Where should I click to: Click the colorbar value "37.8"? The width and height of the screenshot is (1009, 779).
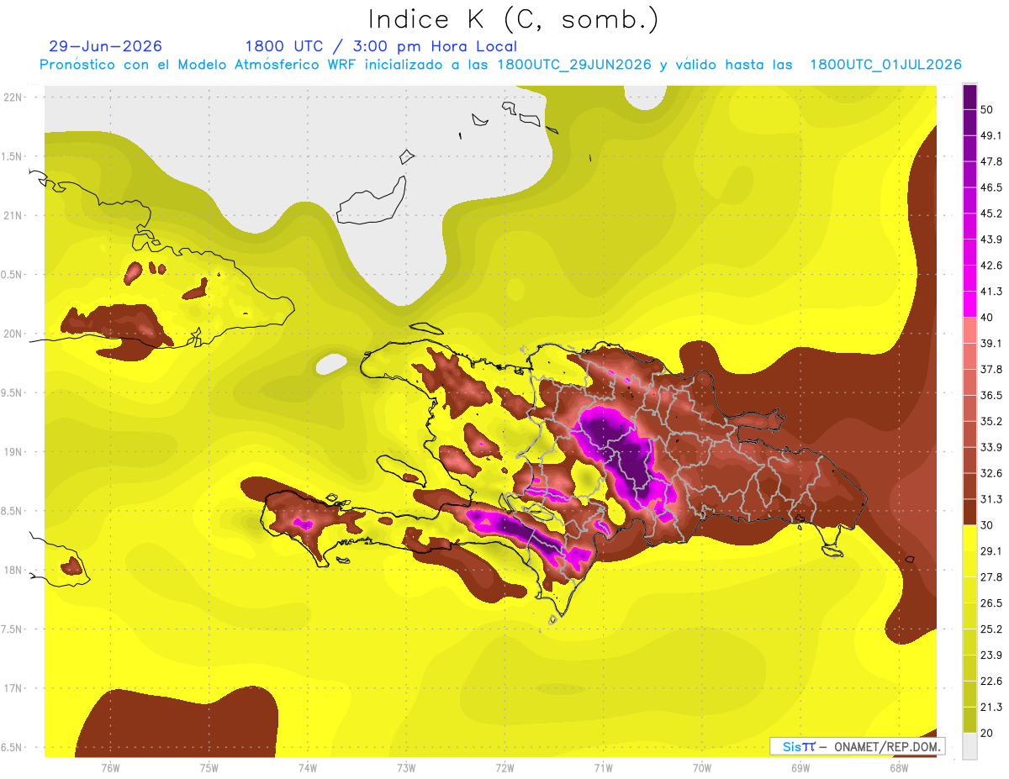[991, 370]
